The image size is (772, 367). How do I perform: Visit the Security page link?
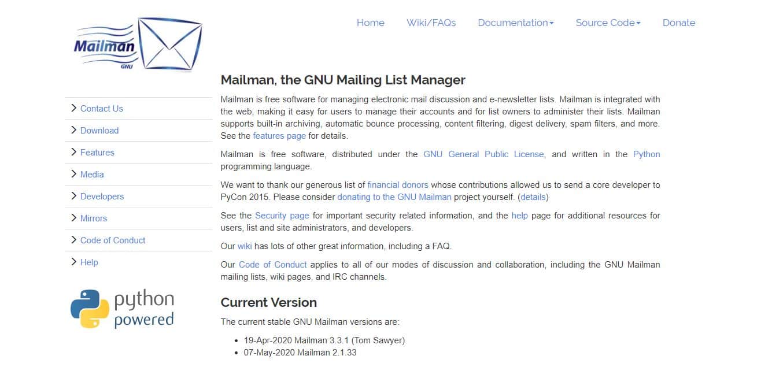tap(282, 216)
